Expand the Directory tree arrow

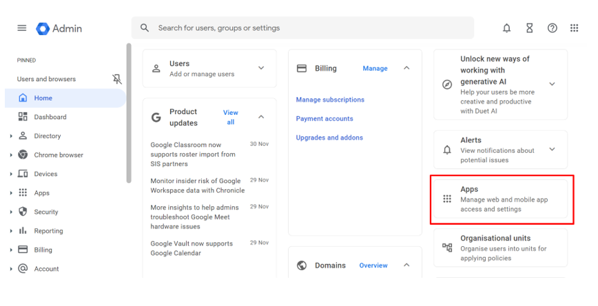point(11,136)
